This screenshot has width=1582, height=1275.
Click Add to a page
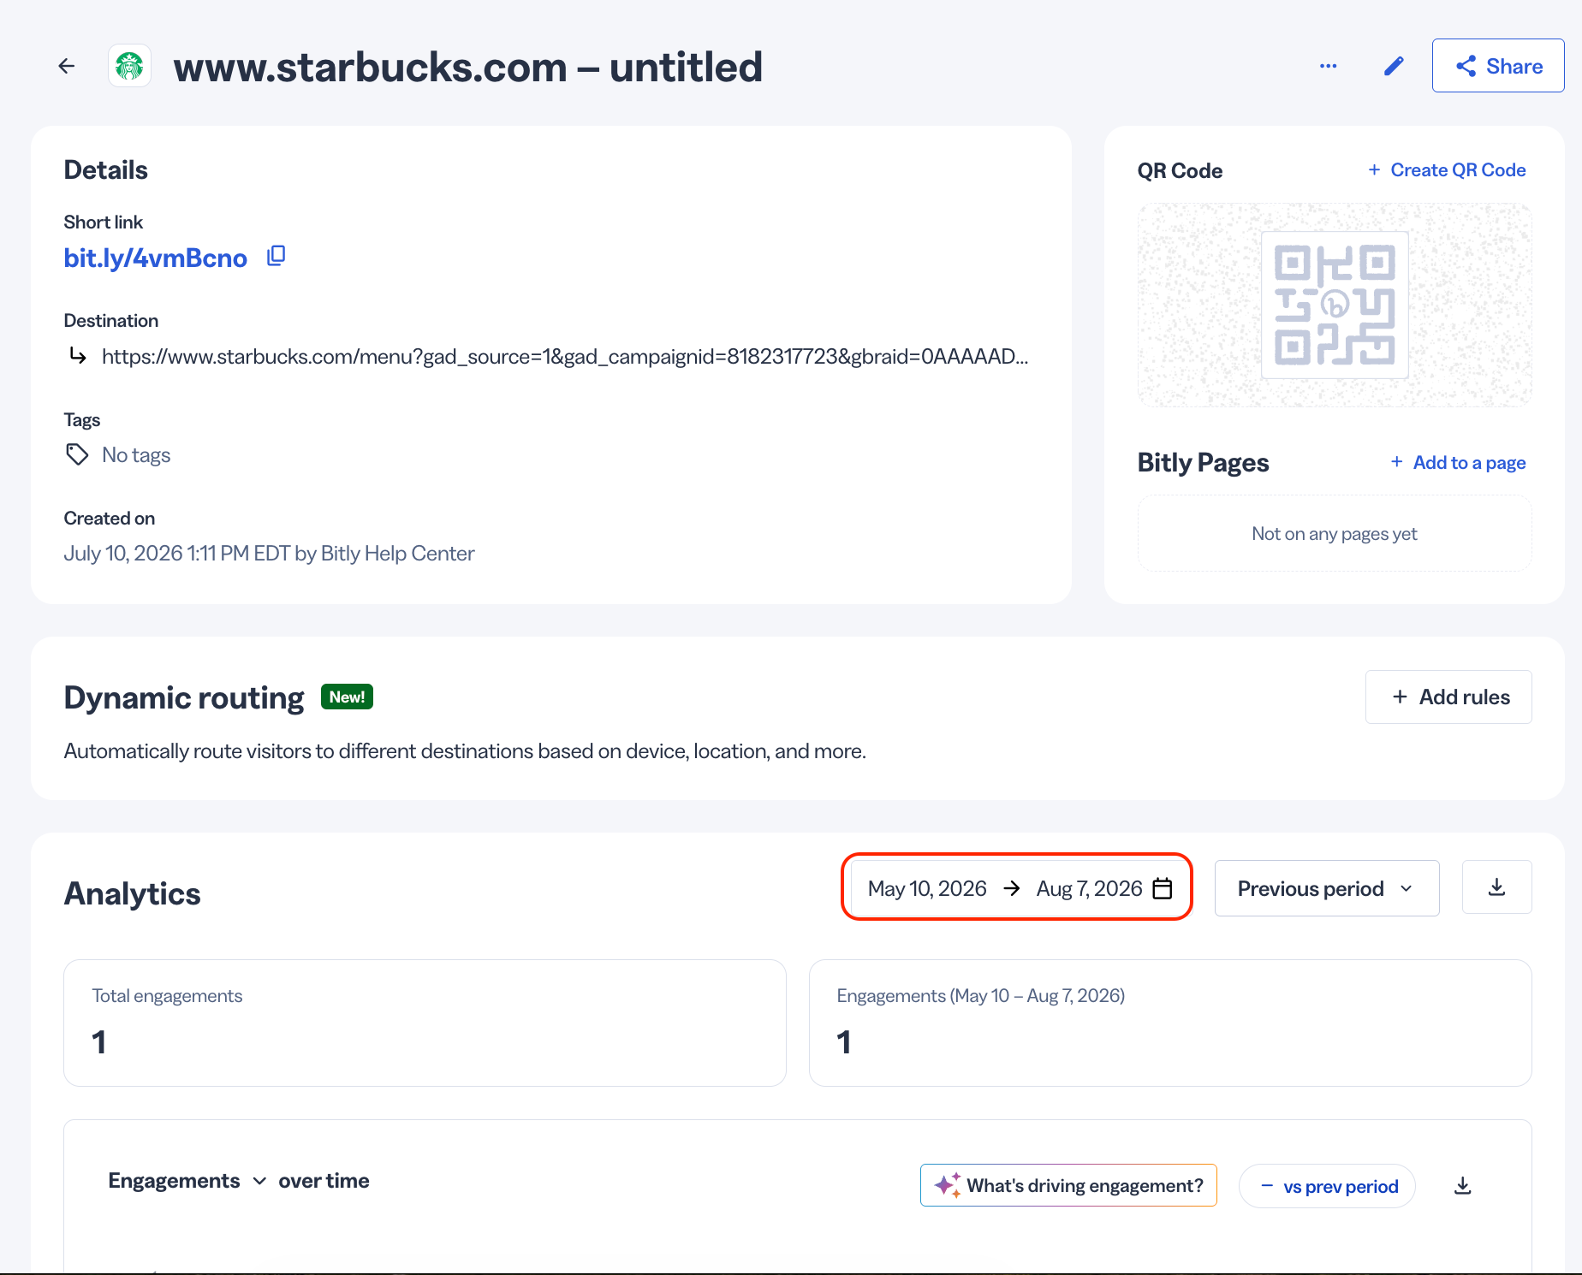click(1458, 462)
